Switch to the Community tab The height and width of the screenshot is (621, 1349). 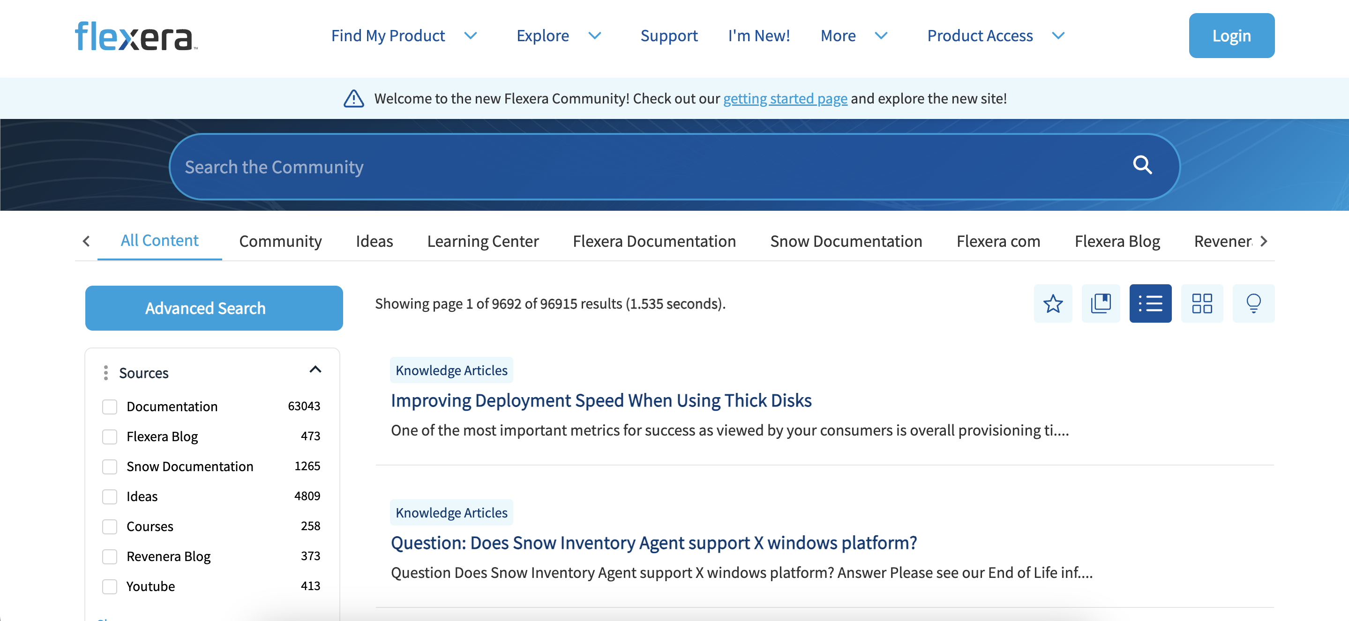click(x=280, y=241)
